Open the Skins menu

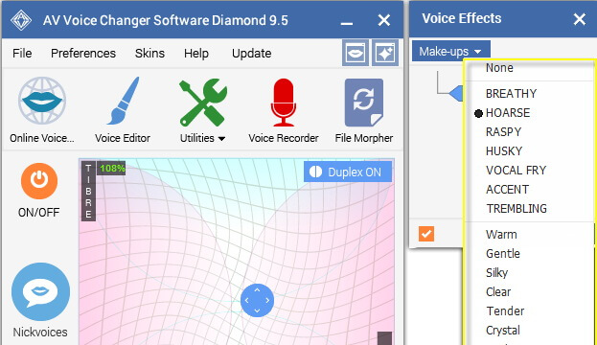149,54
